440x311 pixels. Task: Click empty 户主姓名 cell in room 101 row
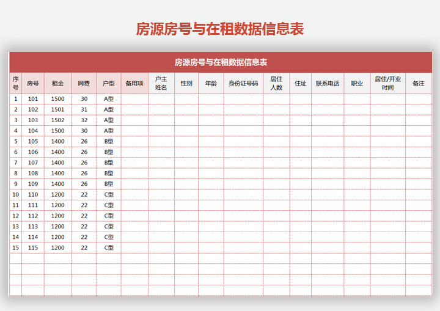[x=161, y=99]
